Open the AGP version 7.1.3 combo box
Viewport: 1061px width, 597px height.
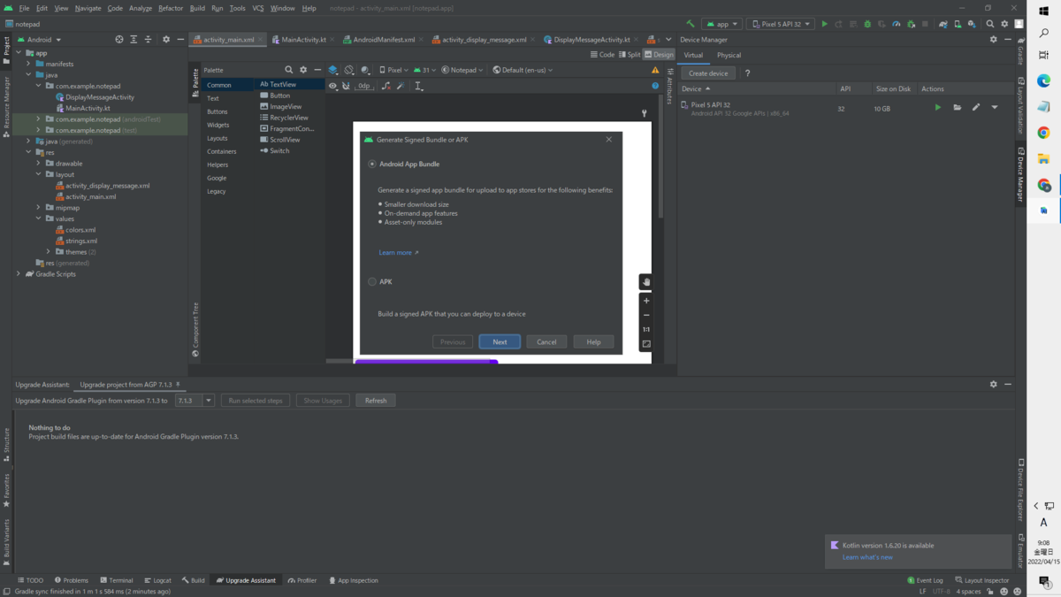click(195, 401)
